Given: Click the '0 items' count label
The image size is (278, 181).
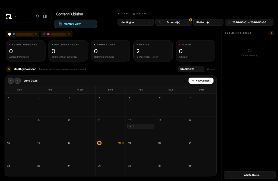Looking at the screenshot, I should [211, 69].
